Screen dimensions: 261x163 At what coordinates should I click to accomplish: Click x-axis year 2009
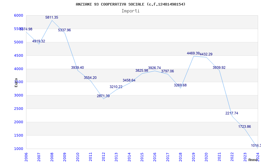click(x=65, y=157)
